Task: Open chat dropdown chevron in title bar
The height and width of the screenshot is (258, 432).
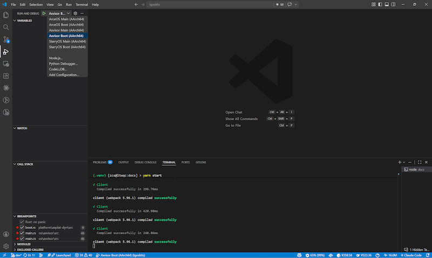Action: point(295,4)
